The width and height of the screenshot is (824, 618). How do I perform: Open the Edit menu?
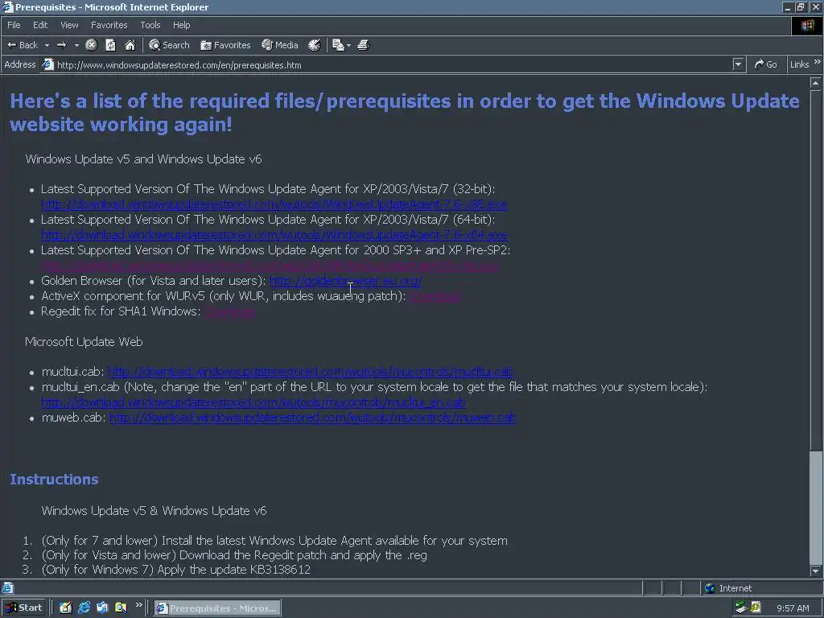point(40,25)
